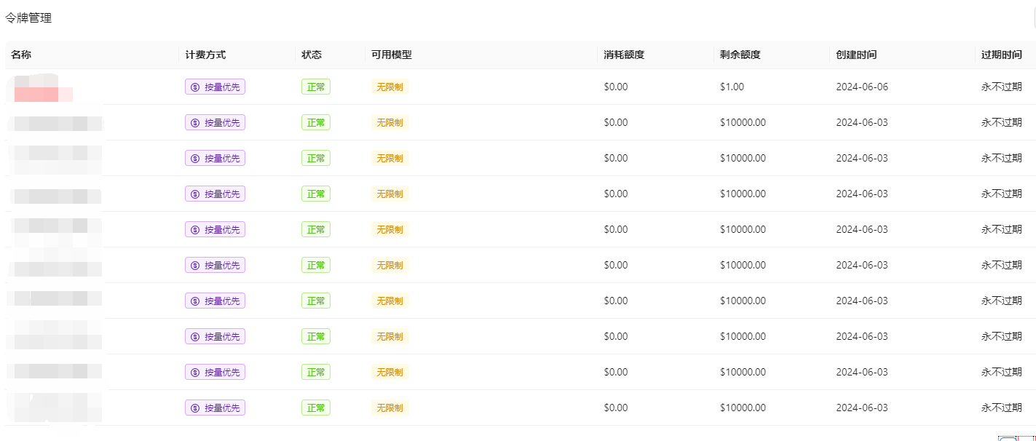Click the 按量优先 coin icon in the fourth row
The image size is (1036, 441).
[195, 194]
